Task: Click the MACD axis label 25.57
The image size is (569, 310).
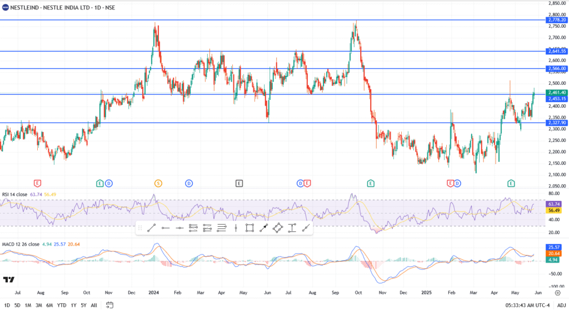Action: (553, 247)
